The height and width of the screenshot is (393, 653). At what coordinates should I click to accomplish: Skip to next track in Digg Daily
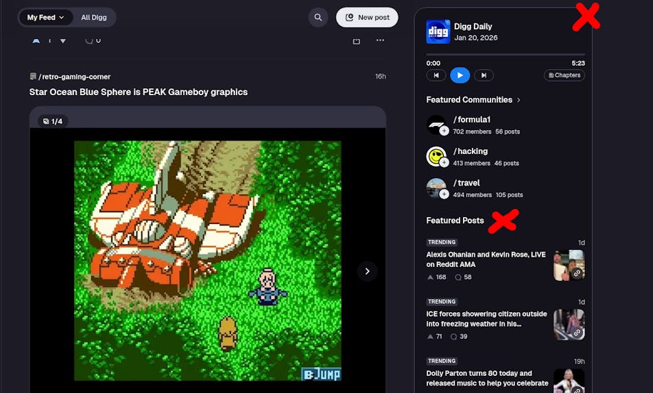pyautogui.click(x=484, y=75)
